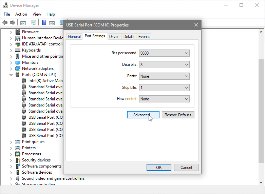Image resolution: width=265 pixels, height=194 pixels.
Task: Switch to the General tab
Action: coord(74,37)
